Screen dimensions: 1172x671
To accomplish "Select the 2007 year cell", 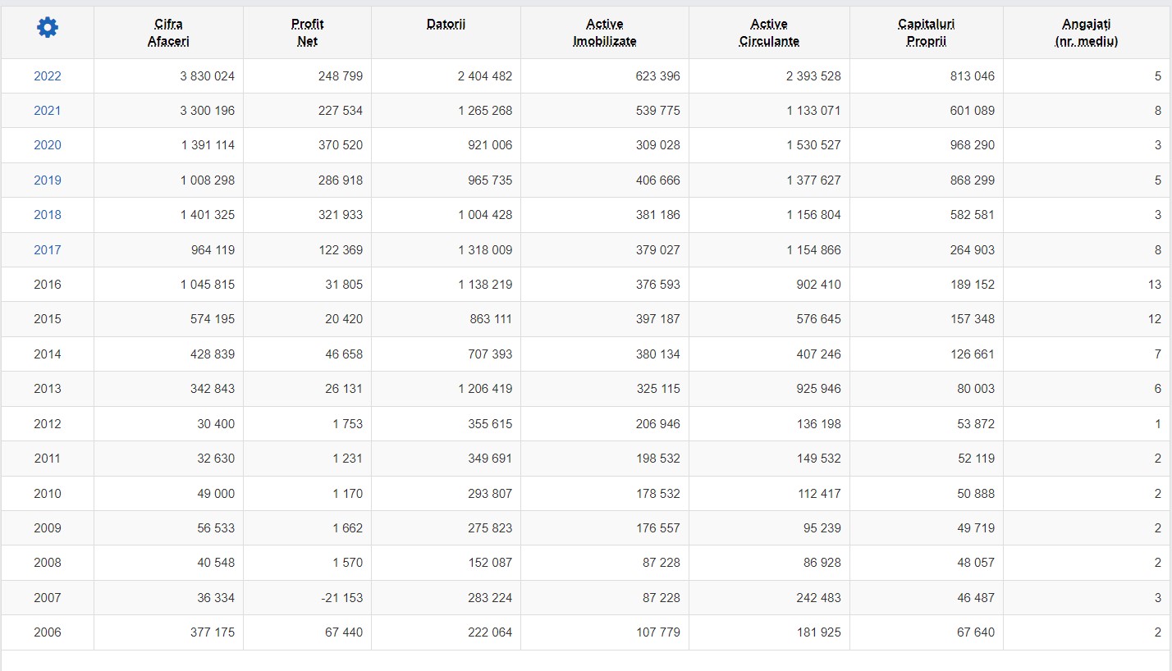I will coord(48,598).
